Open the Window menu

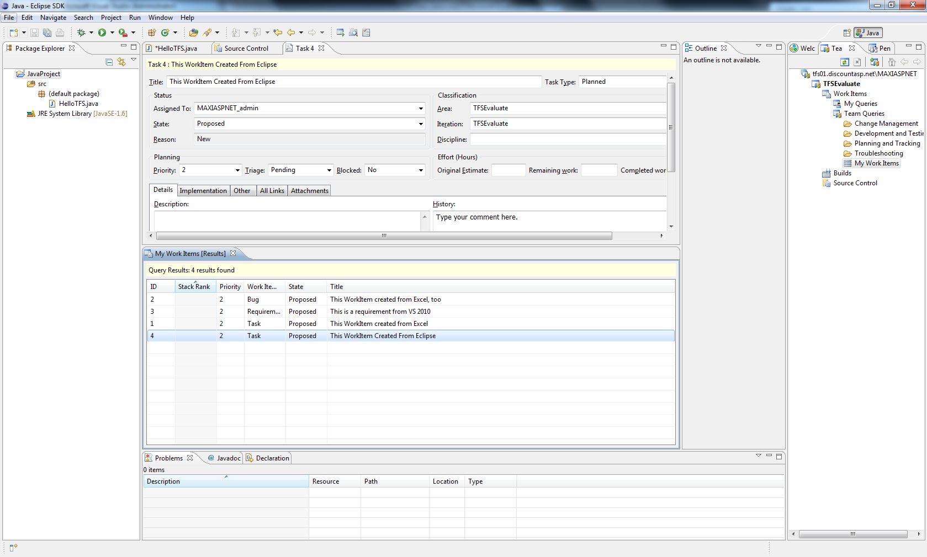pyautogui.click(x=160, y=18)
